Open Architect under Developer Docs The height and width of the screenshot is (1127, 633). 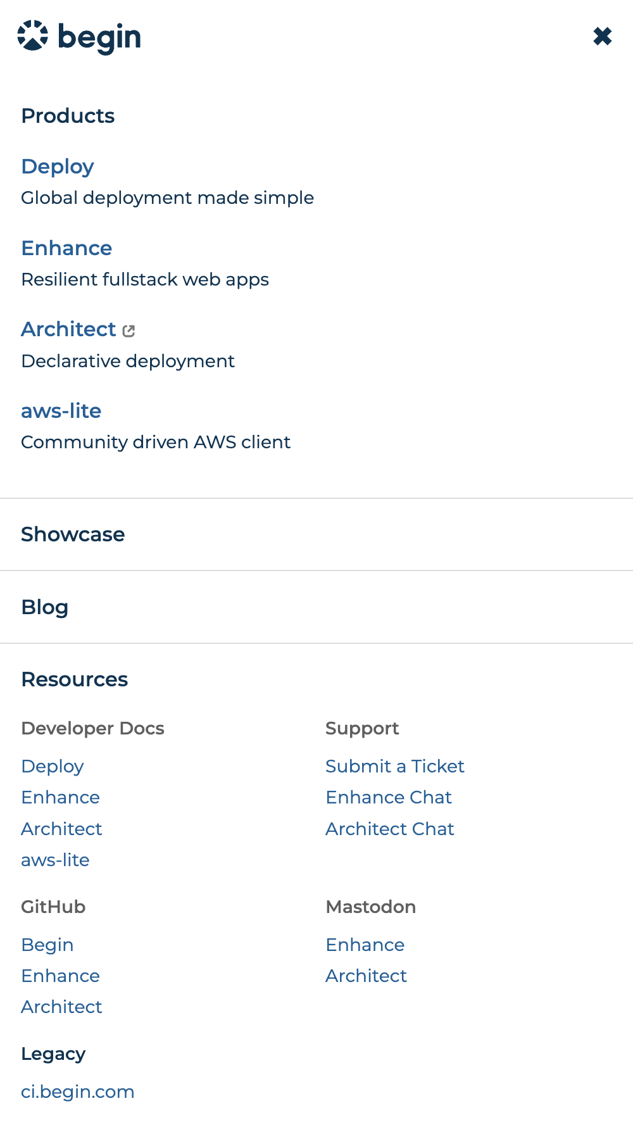pyautogui.click(x=62, y=829)
